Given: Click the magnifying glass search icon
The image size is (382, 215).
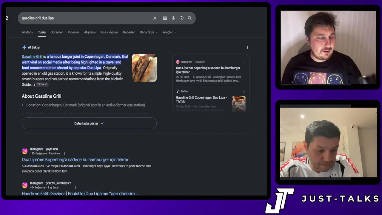Looking at the screenshot, I should [190, 18].
